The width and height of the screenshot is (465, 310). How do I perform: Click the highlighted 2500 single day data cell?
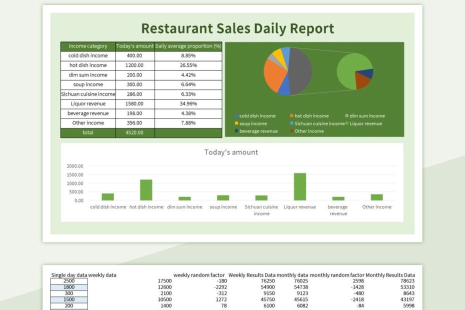(x=69, y=280)
